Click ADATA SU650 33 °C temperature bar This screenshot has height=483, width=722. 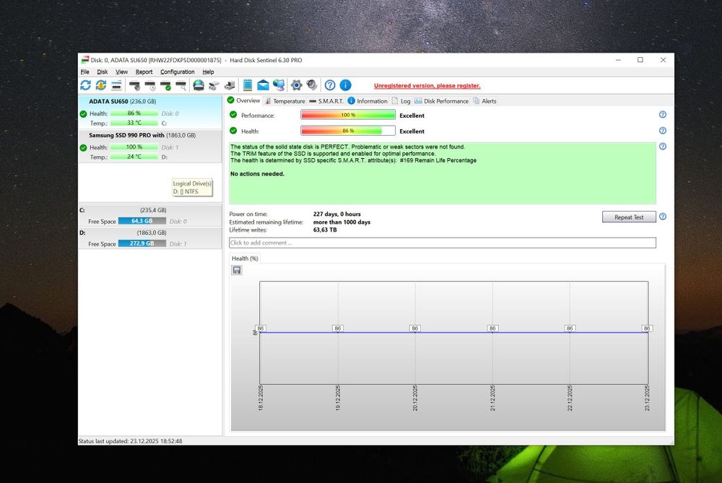134,123
